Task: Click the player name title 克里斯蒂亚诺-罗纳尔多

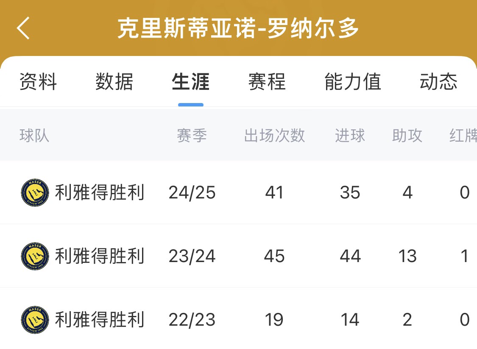Action: coord(238,28)
